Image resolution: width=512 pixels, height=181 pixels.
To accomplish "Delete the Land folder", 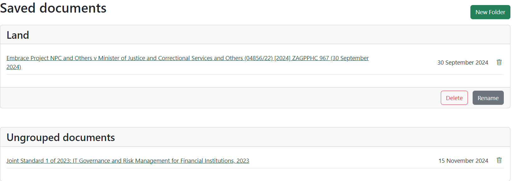I will pyautogui.click(x=454, y=98).
